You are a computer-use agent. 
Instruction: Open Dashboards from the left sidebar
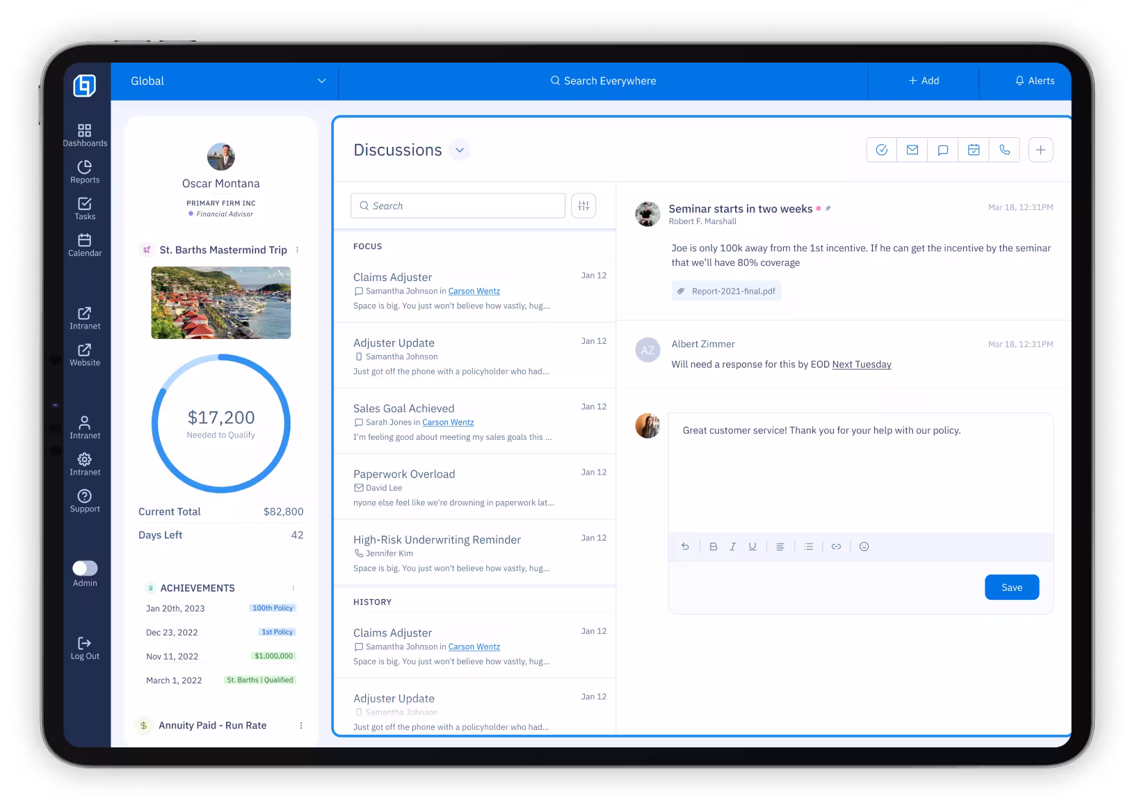(85, 135)
